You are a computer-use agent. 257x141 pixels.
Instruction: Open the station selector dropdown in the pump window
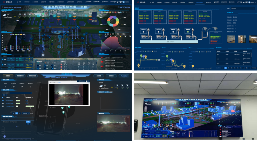click(242, 8)
